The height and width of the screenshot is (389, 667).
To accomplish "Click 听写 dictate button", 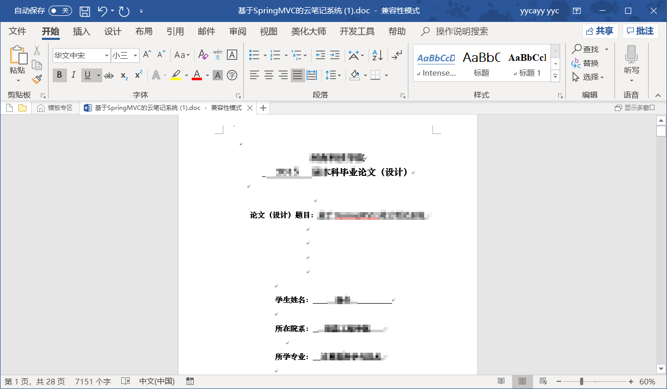I will [632, 64].
